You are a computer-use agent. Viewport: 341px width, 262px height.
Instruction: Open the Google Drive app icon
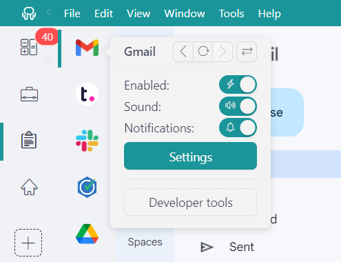tap(87, 234)
